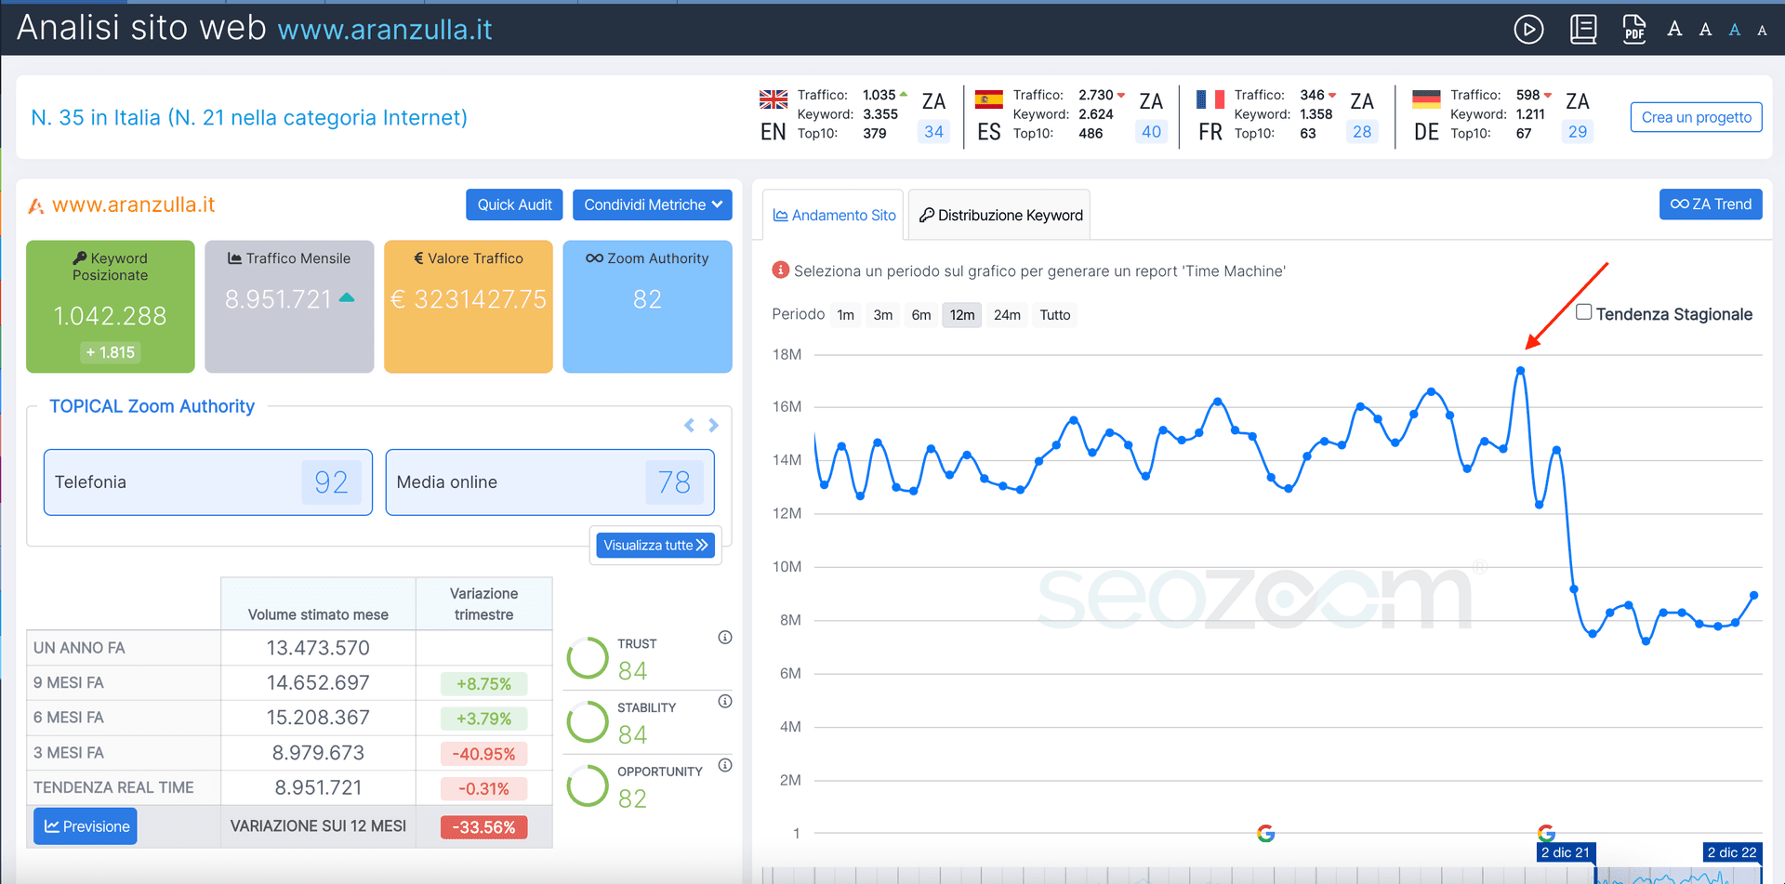Click the Google update marker near 2 dic 21
Screen dimensions: 1785x884
coord(1546,833)
